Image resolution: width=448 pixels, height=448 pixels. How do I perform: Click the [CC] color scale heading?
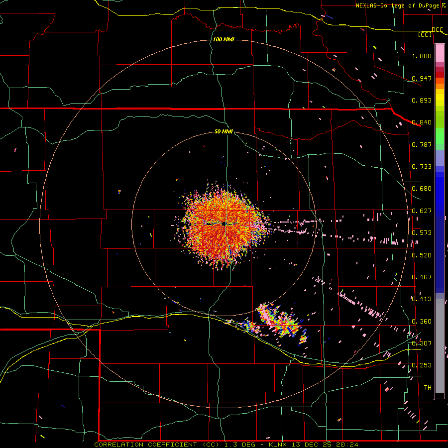click(x=425, y=34)
